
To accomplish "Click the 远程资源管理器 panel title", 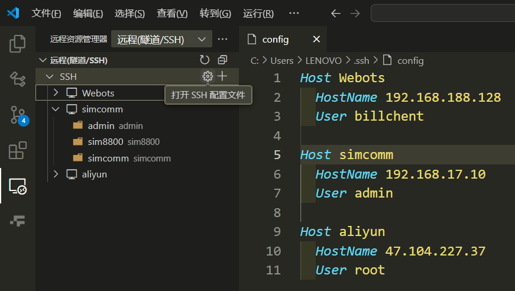I will (79, 39).
